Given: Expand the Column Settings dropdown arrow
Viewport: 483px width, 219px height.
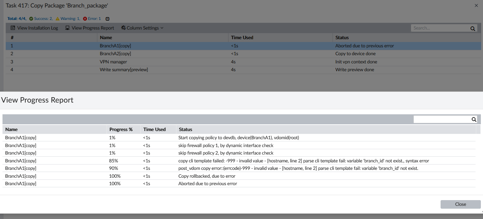Looking at the screenshot, I should pyautogui.click(x=162, y=28).
